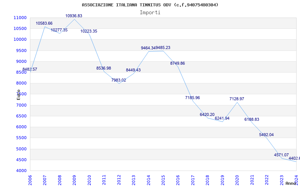Select the data label 7983.02
Screen dimensions: 300x187
coord(118,80)
